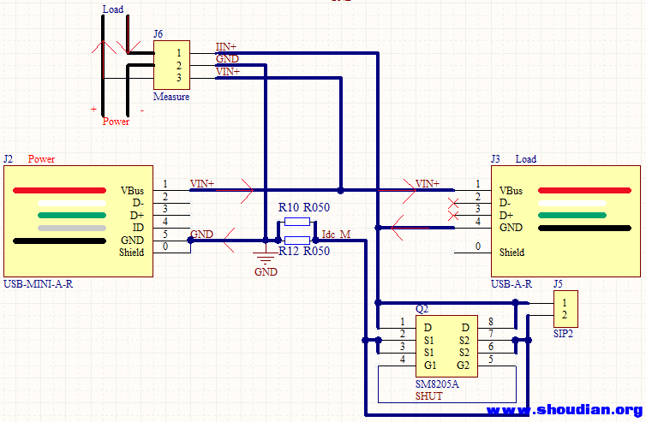Viewport: 646px width, 422px height.
Task: Click the J5 designator label
Action: pos(558,283)
